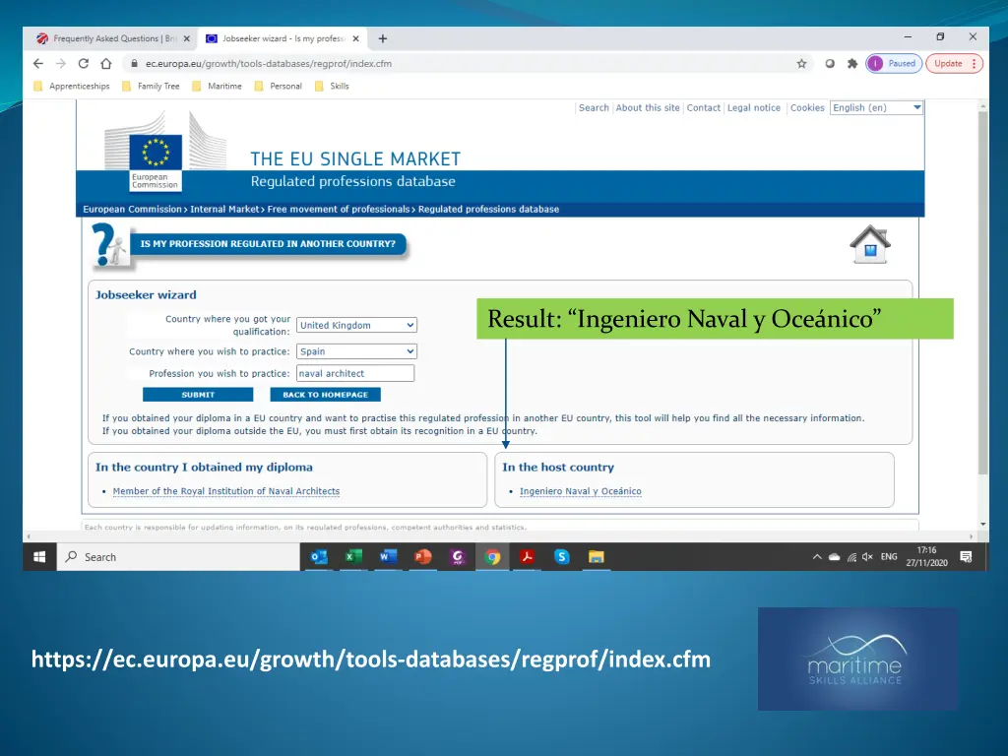Click European Commission breadcrumb link

click(133, 209)
